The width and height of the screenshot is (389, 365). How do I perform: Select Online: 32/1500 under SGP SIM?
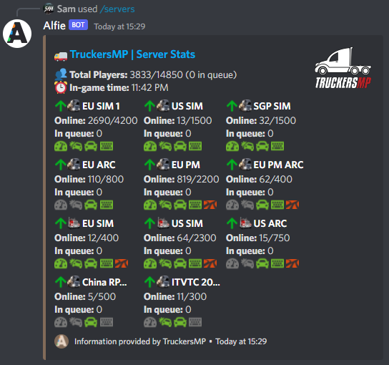click(261, 120)
